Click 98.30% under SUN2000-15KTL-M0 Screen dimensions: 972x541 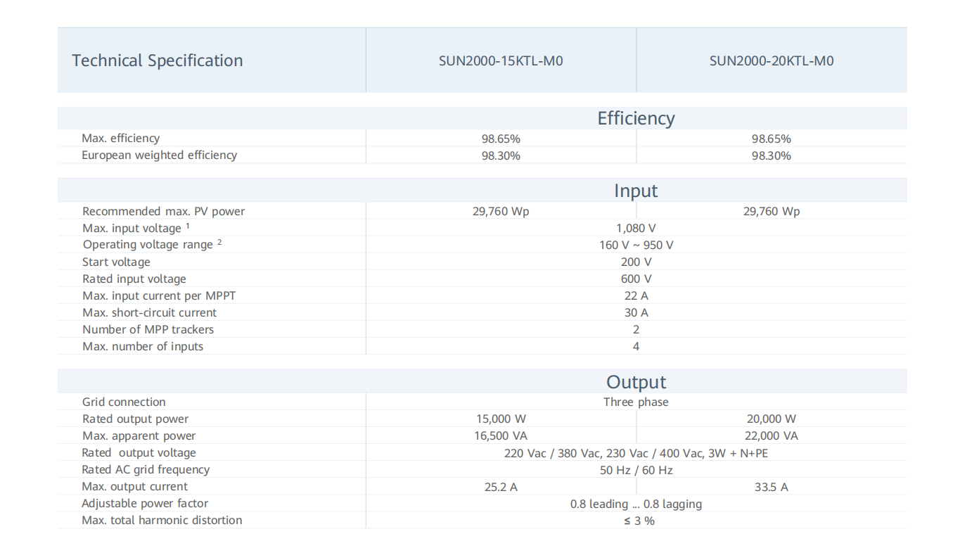[501, 156]
